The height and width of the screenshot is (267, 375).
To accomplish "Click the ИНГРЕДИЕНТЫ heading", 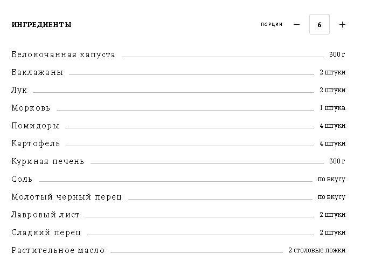I will pyautogui.click(x=41, y=25).
